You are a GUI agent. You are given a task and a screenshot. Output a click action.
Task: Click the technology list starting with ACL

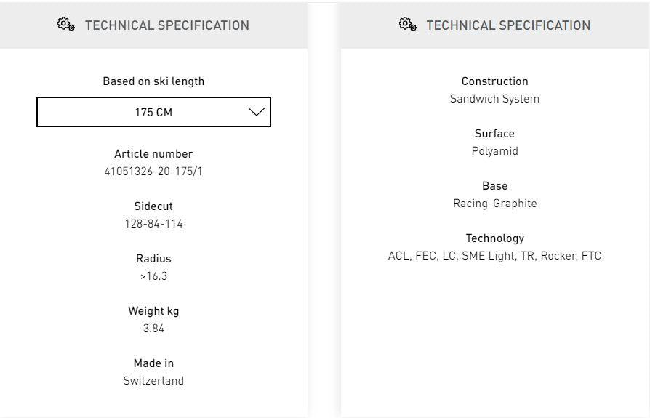(x=494, y=256)
